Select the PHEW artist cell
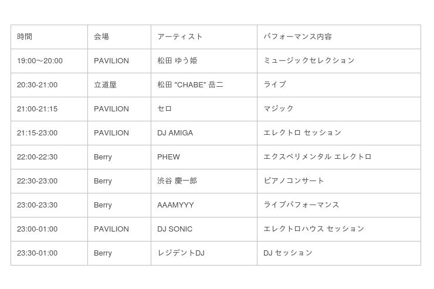Viewport: 434px width, 289px height. pyautogui.click(x=168, y=157)
